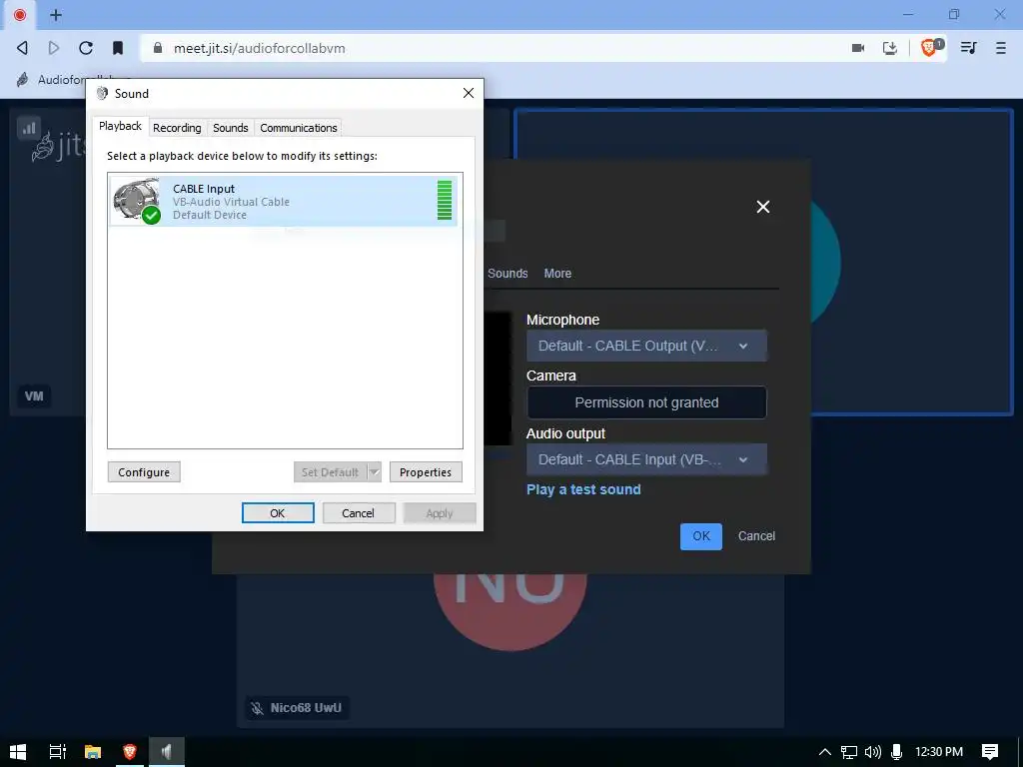Open Task View from the taskbar
This screenshot has height=767, width=1023.
click(57, 751)
